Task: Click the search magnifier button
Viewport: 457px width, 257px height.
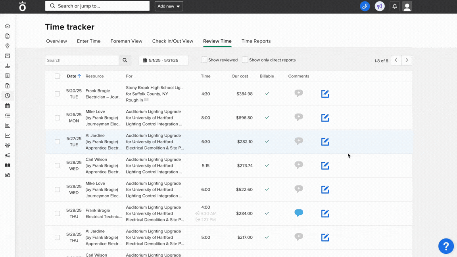Action: (x=125, y=60)
